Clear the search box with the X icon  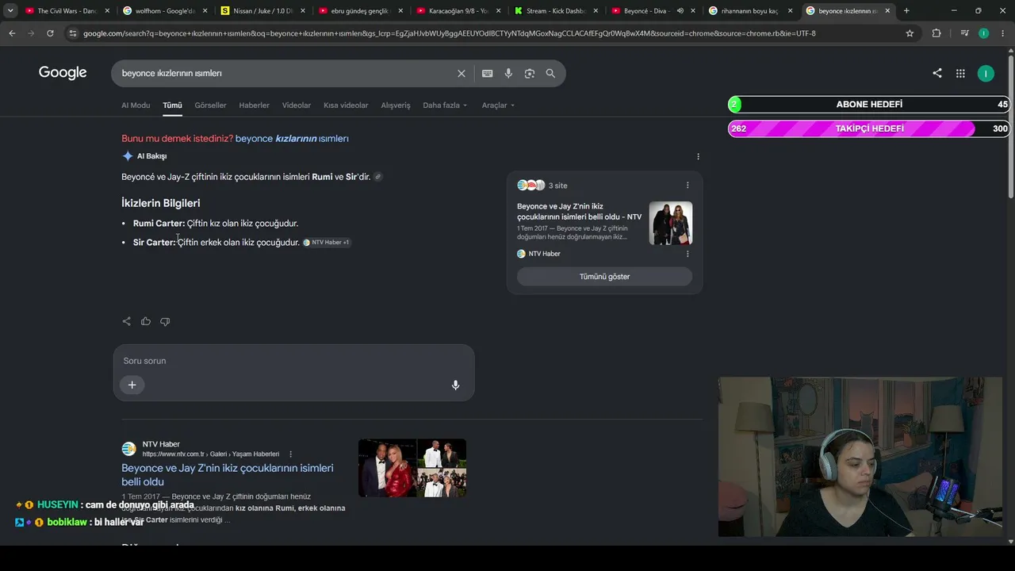462,73
